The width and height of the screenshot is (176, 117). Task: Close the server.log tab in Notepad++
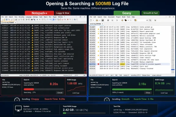(x=15, y=23)
